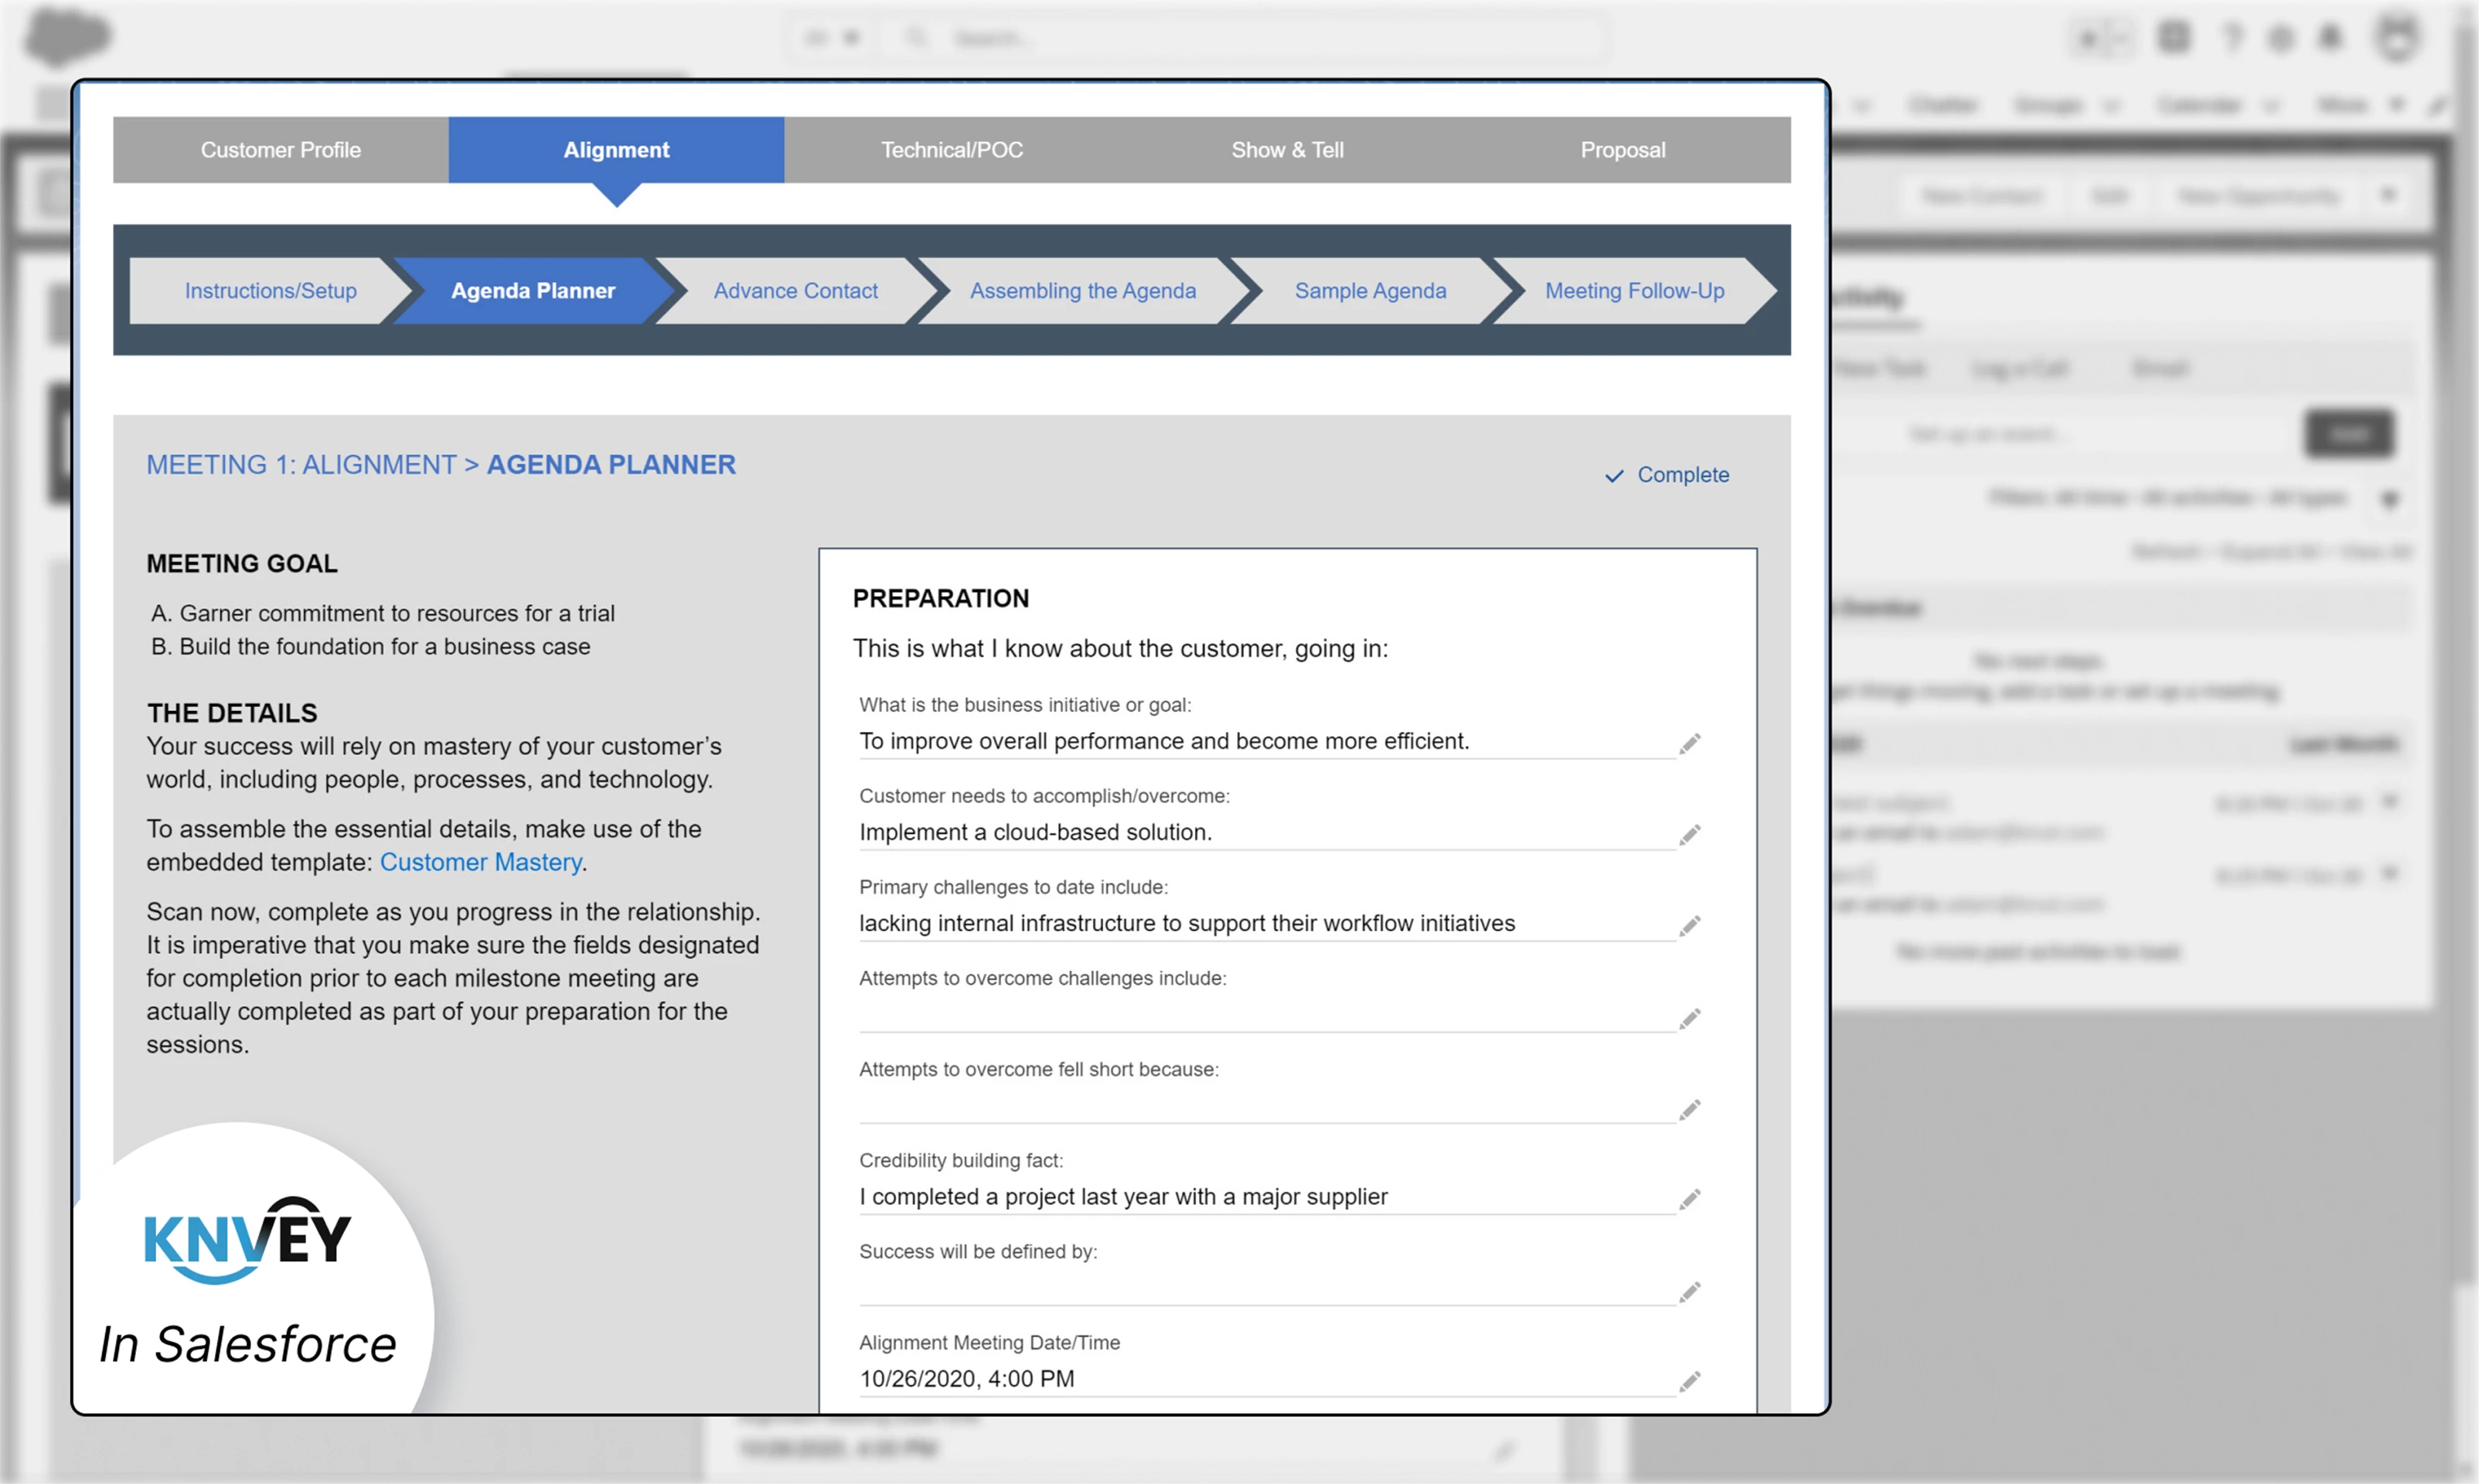Switch to the Customer Profile tab
Screen dimensions: 2479x1484
[x=280, y=150]
